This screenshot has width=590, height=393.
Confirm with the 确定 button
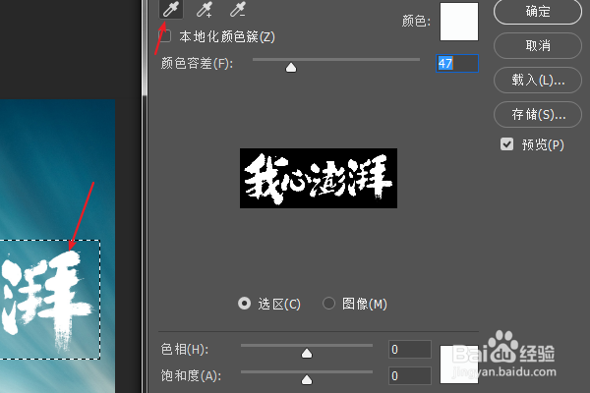pyautogui.click(x=538, y=11)
